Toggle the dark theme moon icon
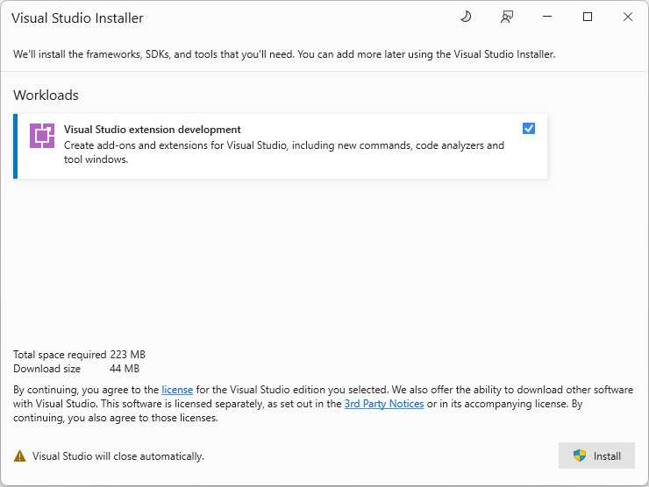Screen dimensions: 649x487 tap(466, 17)
